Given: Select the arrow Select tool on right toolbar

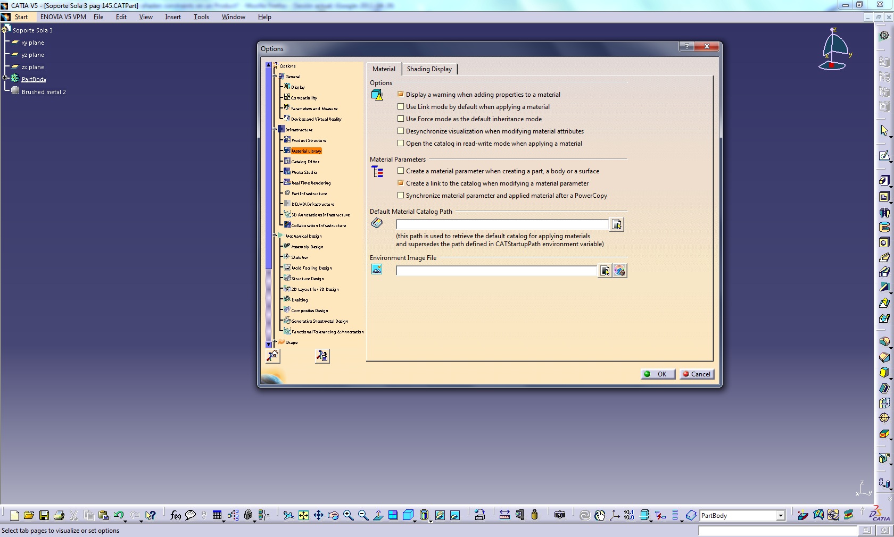Looking at the screenshot, I should [884, 131].
